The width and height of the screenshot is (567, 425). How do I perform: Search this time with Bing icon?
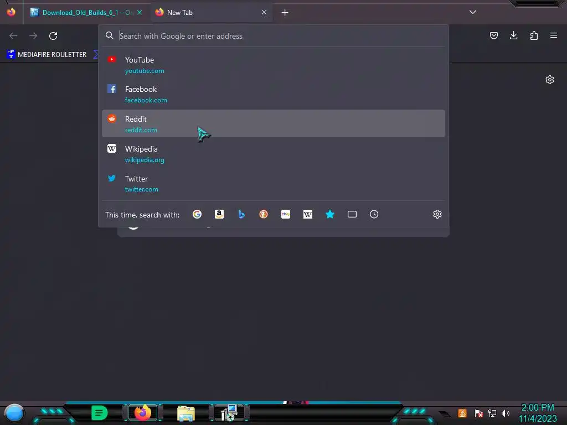tap(241, 214)
